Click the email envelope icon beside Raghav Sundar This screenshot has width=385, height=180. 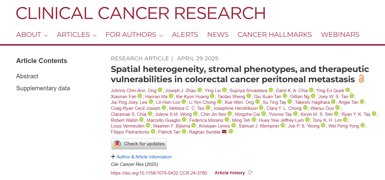[x=224, y=132]
